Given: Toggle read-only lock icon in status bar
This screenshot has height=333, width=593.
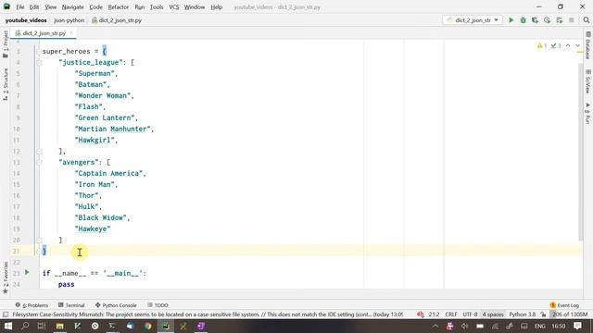Looking at the screenshot, I should click(543, 314).
